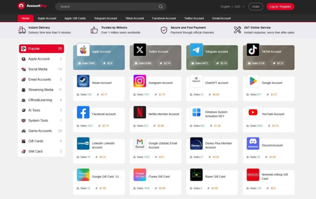Click the Discord Account icon
The width and height of the screenshot is (316, 199).
coord(253,143)
